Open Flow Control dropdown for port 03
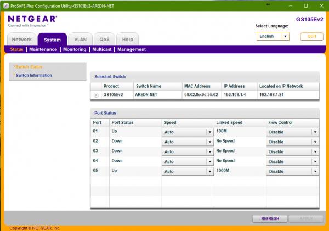 click(293, 152)
